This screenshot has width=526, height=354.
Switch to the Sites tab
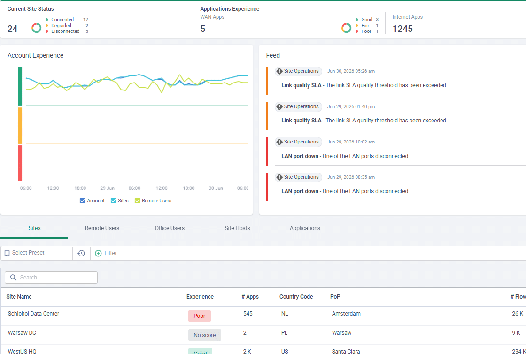35,228
